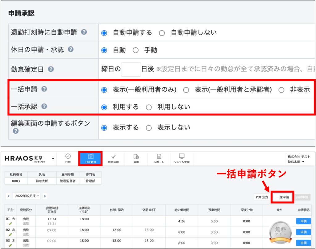
Task: Choose 非表示 option for 一括申請
Action: pos(281,90)
